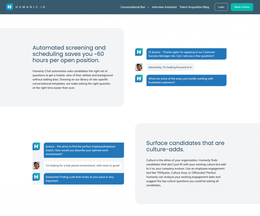Click the 'Humanly Chat automation' description paragraph
The width and height of the screenshot is (260, 216).
coord(73,80)
